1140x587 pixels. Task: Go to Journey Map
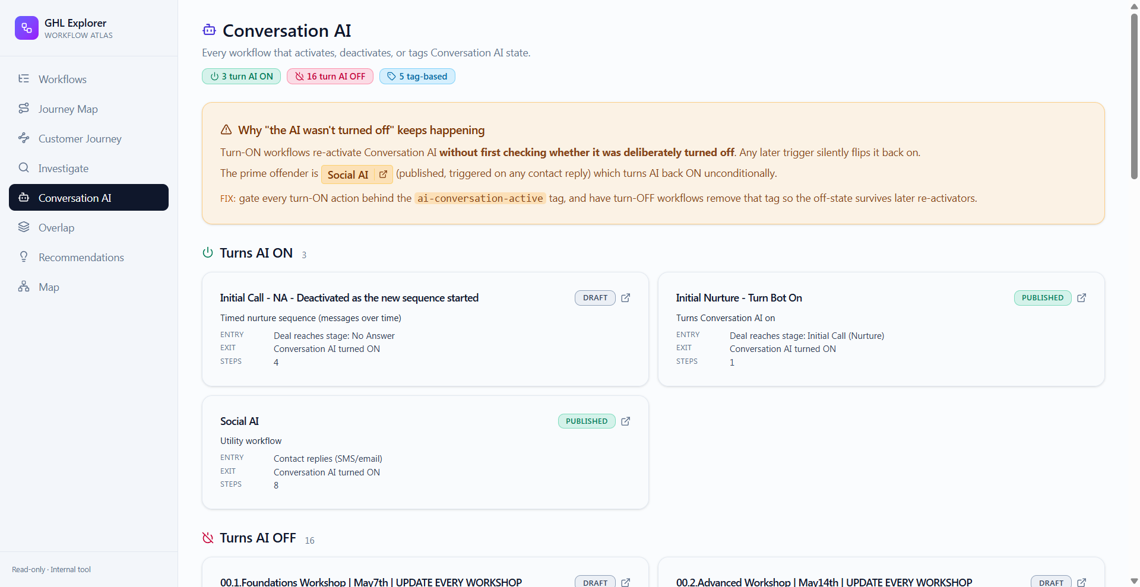[88, 109]
